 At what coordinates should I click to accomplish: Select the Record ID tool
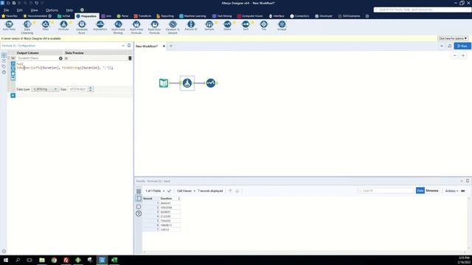click(191, 26)
